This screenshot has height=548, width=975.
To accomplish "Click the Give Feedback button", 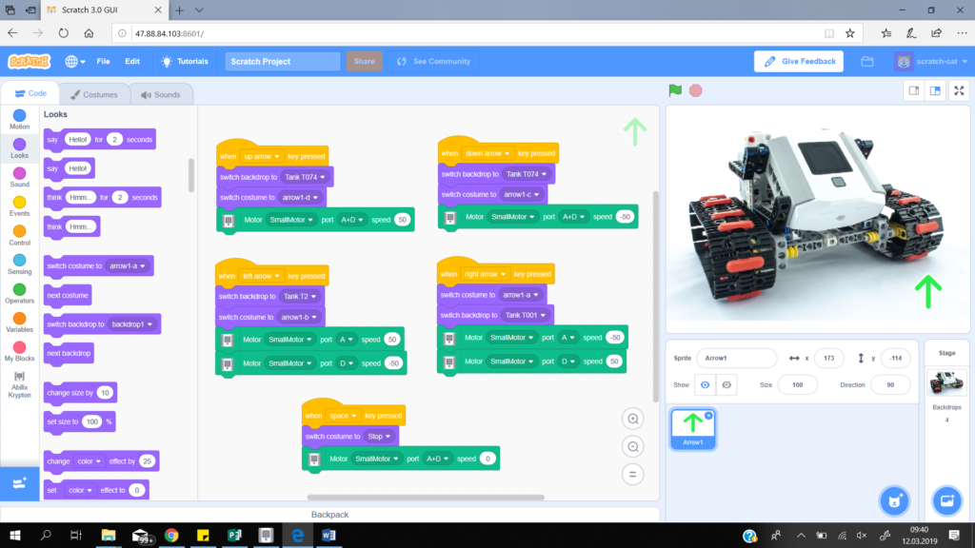I will pos(800,61).
